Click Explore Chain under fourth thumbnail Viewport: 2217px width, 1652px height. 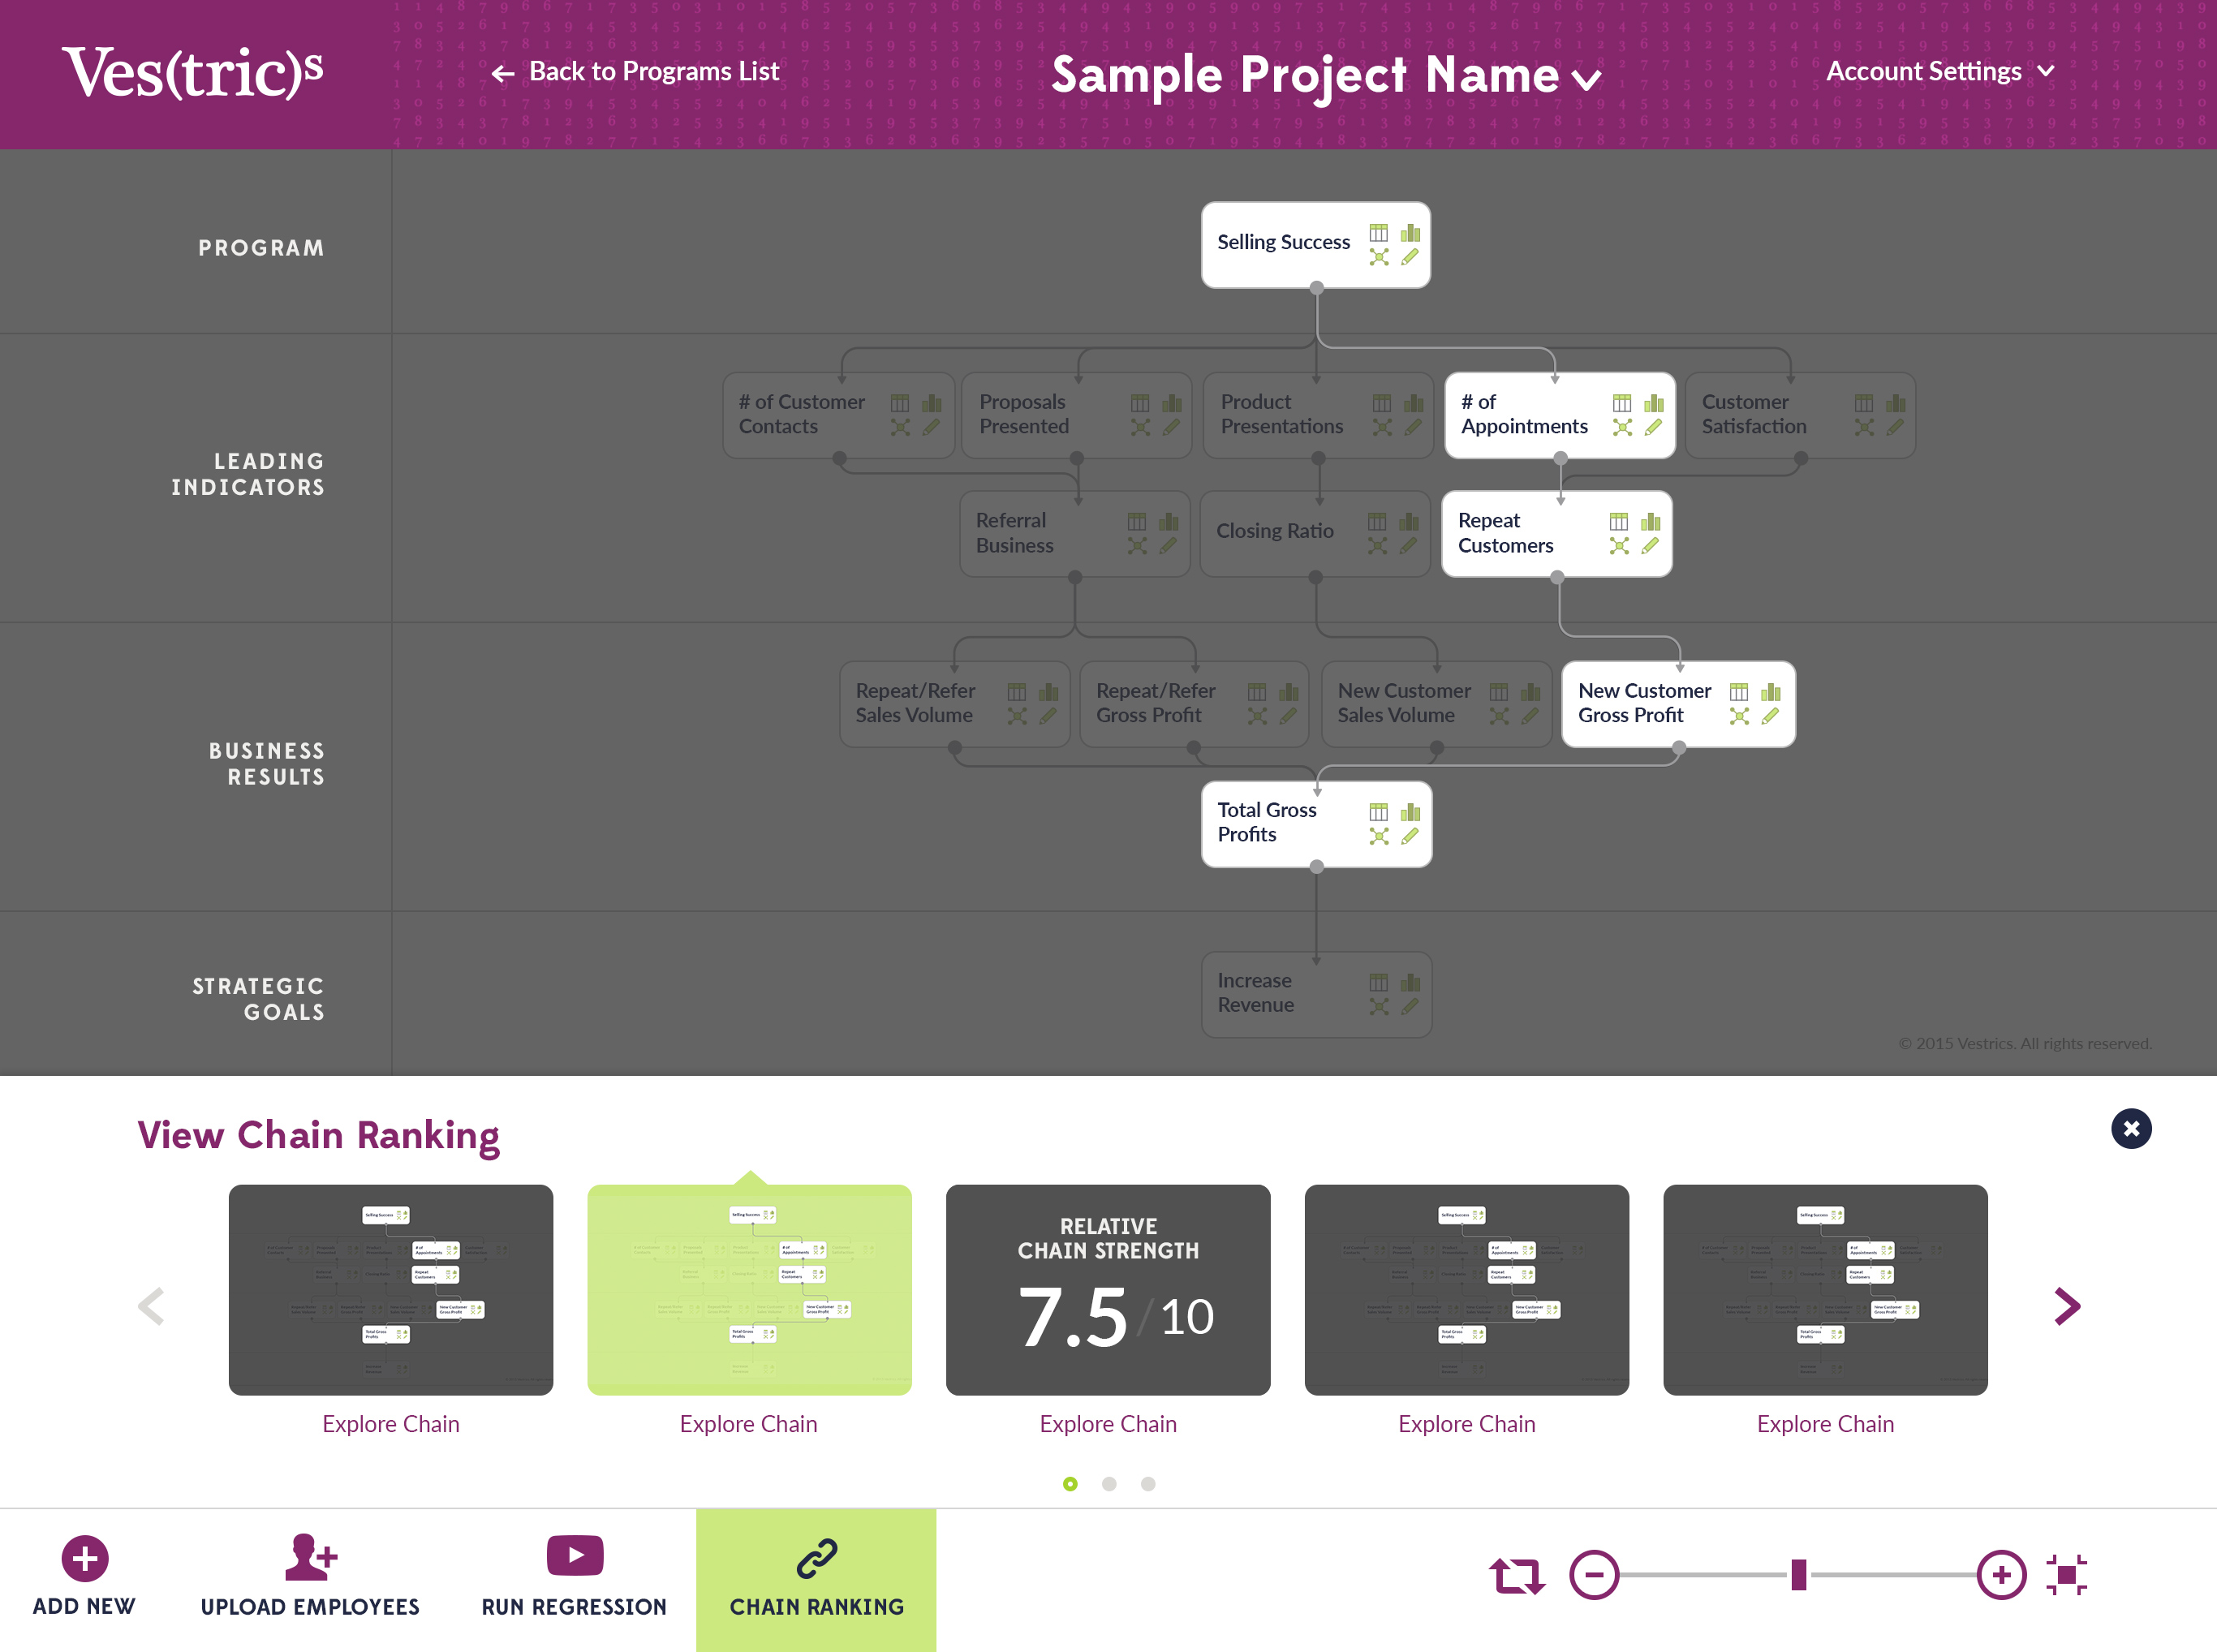[1467, 1424]
